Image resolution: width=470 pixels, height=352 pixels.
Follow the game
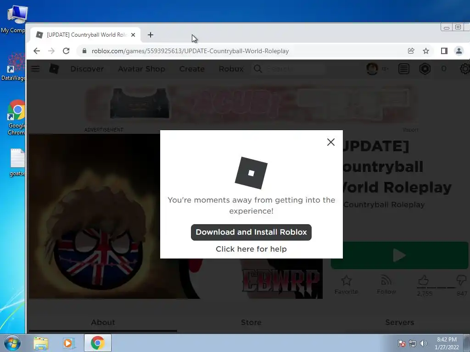coord(386,285)
